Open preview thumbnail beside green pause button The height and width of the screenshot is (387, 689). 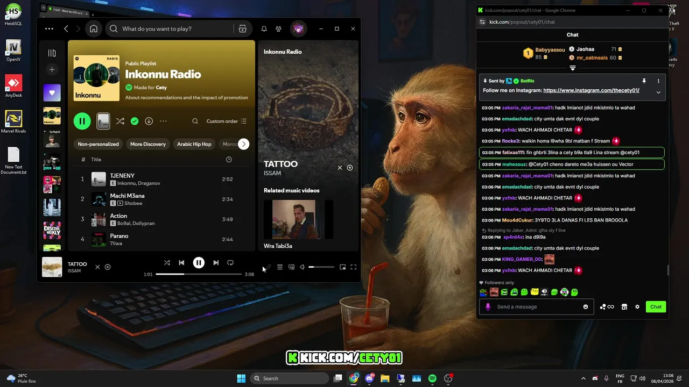103,121
